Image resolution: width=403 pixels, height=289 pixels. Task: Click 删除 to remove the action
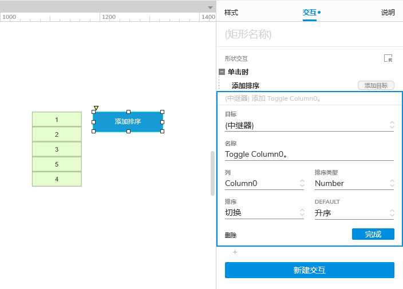[x=231, y=235]
